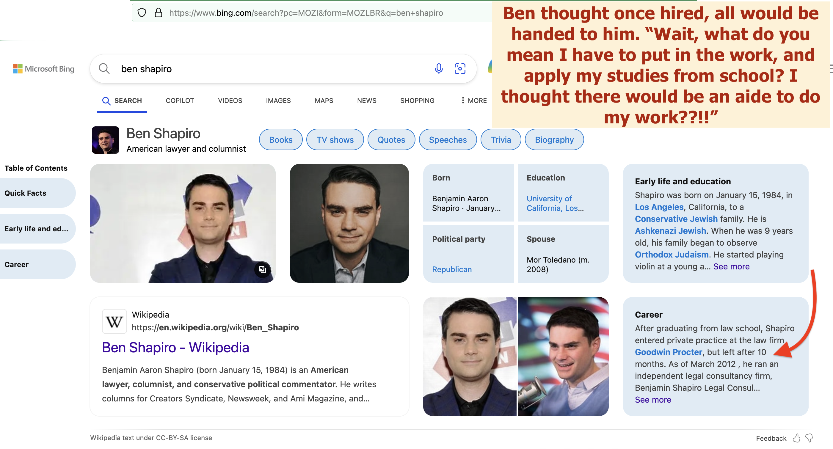This screenshot has height=449, width=833.
Task: Switch to the NEWS tab
Action: (x=366, y=101)
